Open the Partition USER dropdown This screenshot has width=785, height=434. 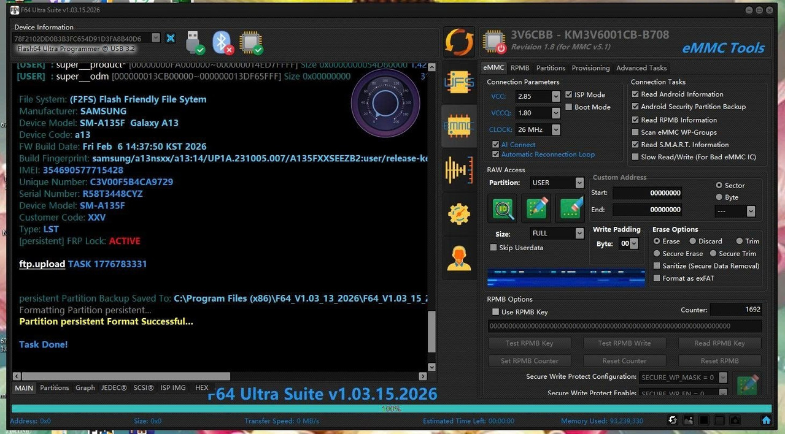pos(579,183)
